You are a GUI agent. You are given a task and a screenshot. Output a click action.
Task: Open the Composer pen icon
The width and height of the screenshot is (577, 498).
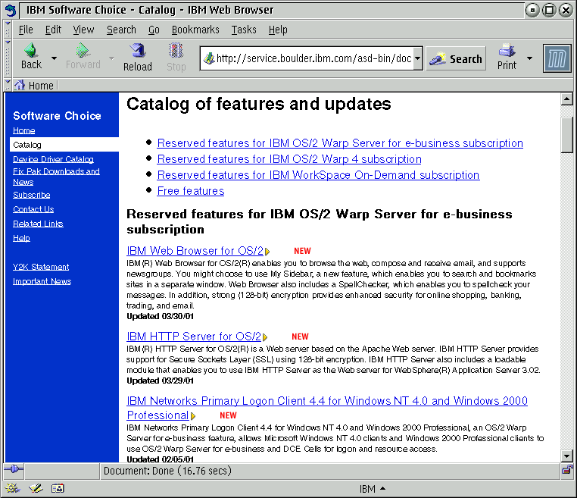(36, 488)
